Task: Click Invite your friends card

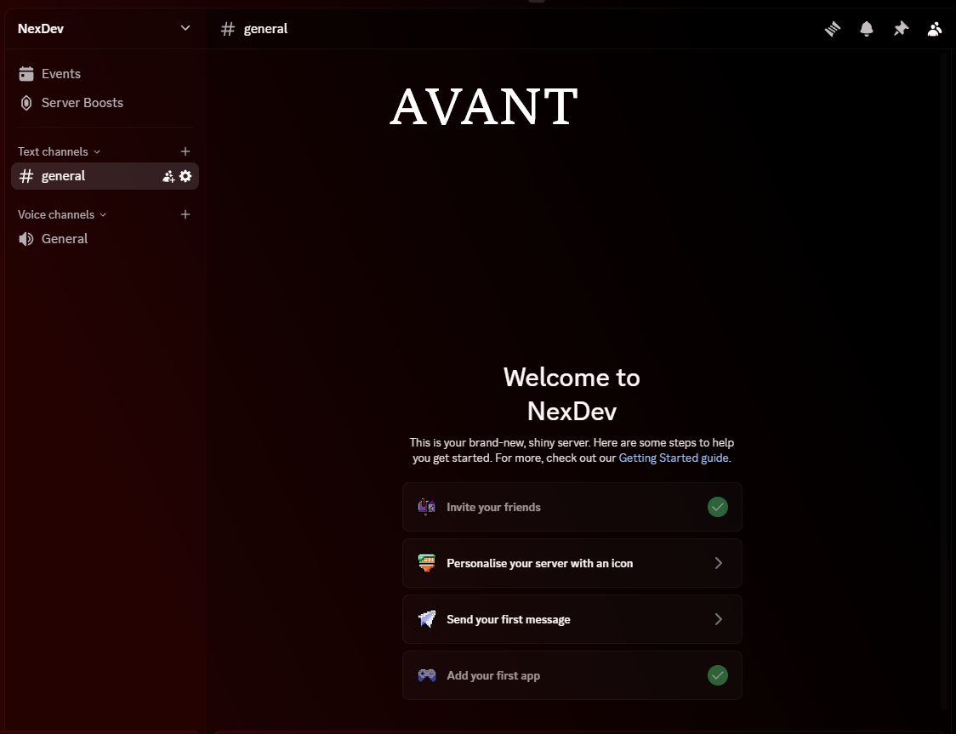Action: coord(572,507)
